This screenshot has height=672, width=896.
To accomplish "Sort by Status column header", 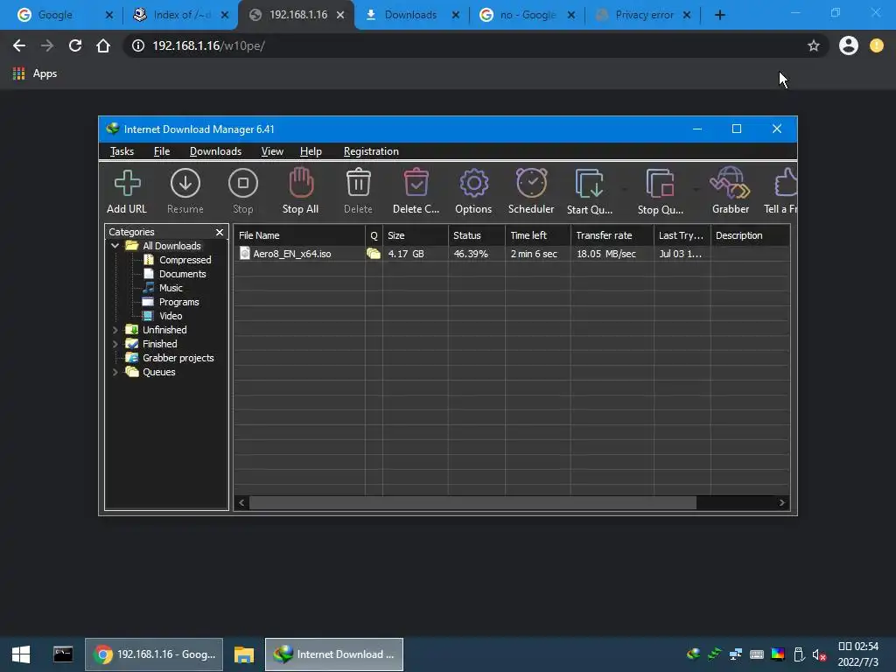I will (x=477, y=235).
